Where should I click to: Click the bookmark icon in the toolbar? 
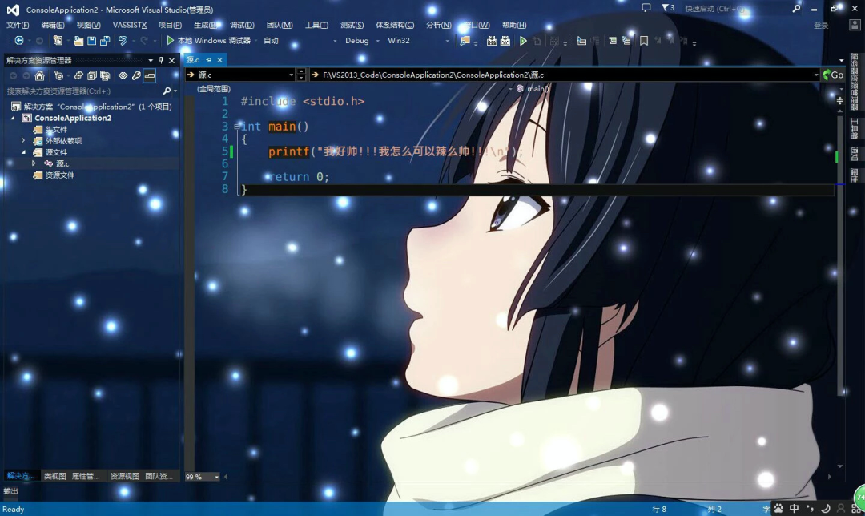(x=644, y=41)
